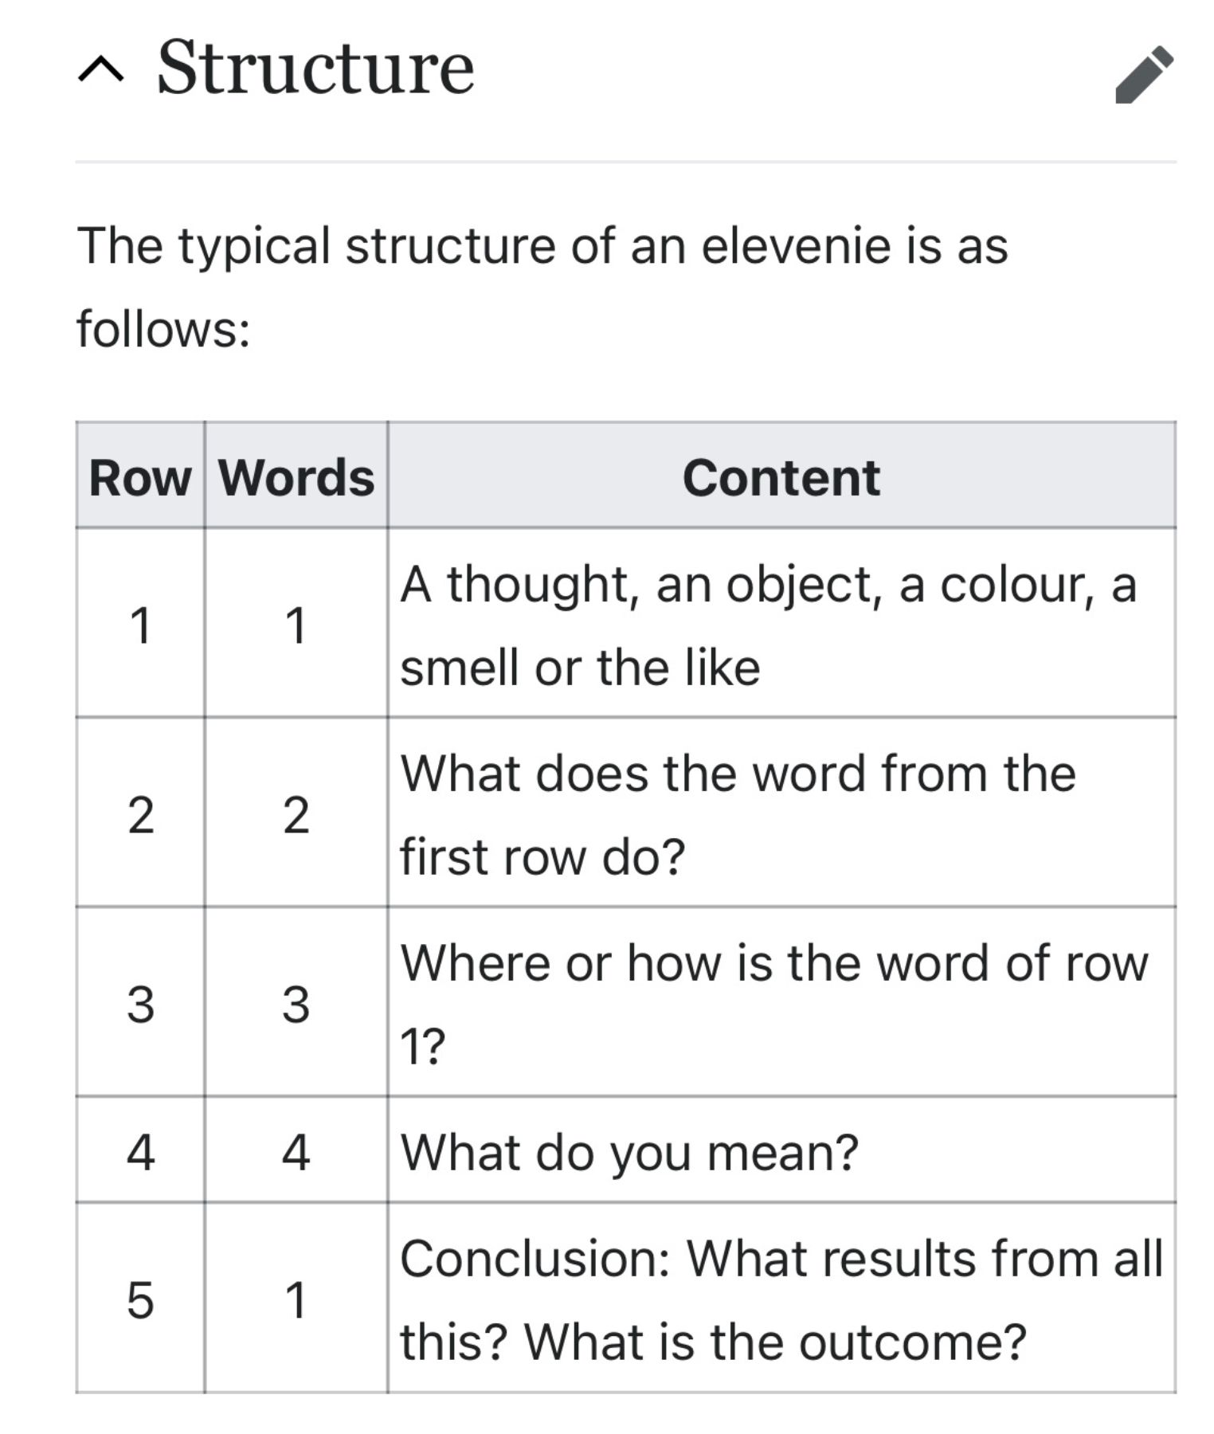Click the 'Conclusion: What results' content cell
The width and height of the screenshot is (1214, 1434).
pyautogui.click(x=781, y=1300)
